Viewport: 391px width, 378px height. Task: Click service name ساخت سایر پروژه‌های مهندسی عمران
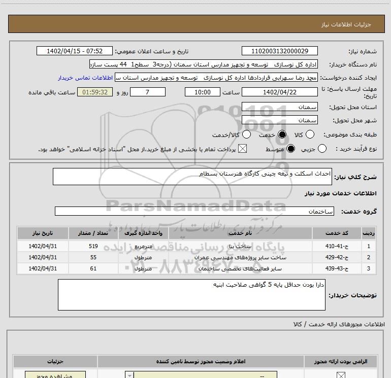click(x=240, y=257)
